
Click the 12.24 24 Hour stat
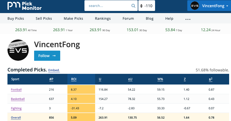[x=210, y=30]
